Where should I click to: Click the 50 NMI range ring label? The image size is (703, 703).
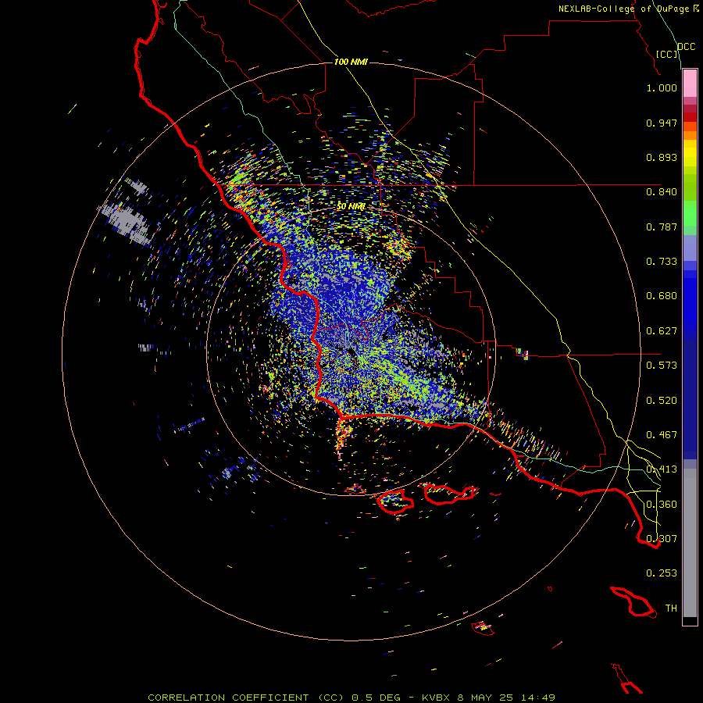(351, 206)
